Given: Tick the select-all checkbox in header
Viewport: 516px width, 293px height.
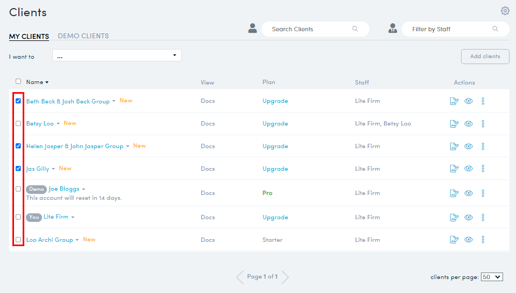Looking at the screenshot, I should coord(18,82).
